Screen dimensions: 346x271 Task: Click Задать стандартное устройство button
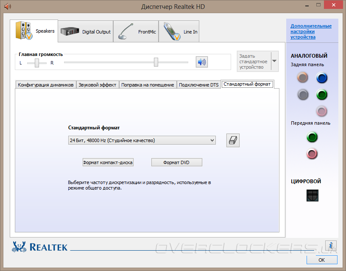(254, 61)
